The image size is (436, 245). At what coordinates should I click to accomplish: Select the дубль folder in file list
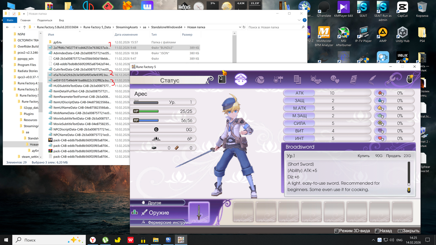click(x=58, y=42)
